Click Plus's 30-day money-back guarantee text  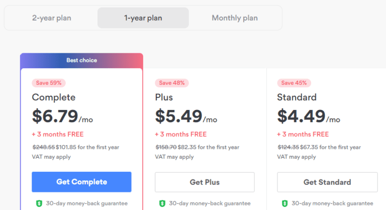pos(210,203)
